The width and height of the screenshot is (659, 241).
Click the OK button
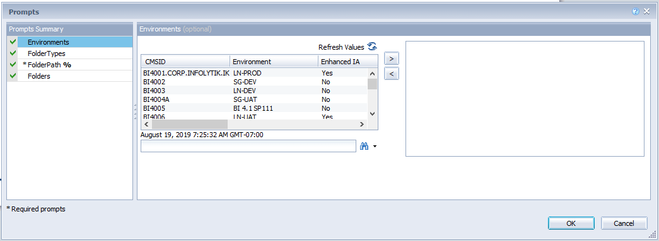pos(571,223)
